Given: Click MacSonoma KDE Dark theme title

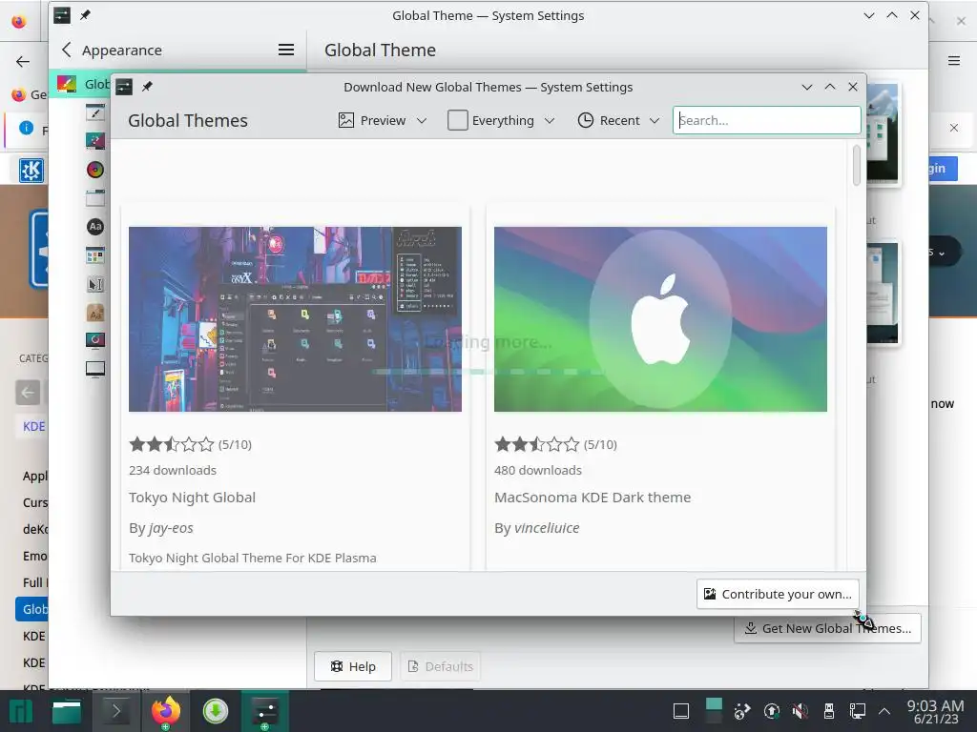Looking at the screenshot, I should (x=592, y=498).
